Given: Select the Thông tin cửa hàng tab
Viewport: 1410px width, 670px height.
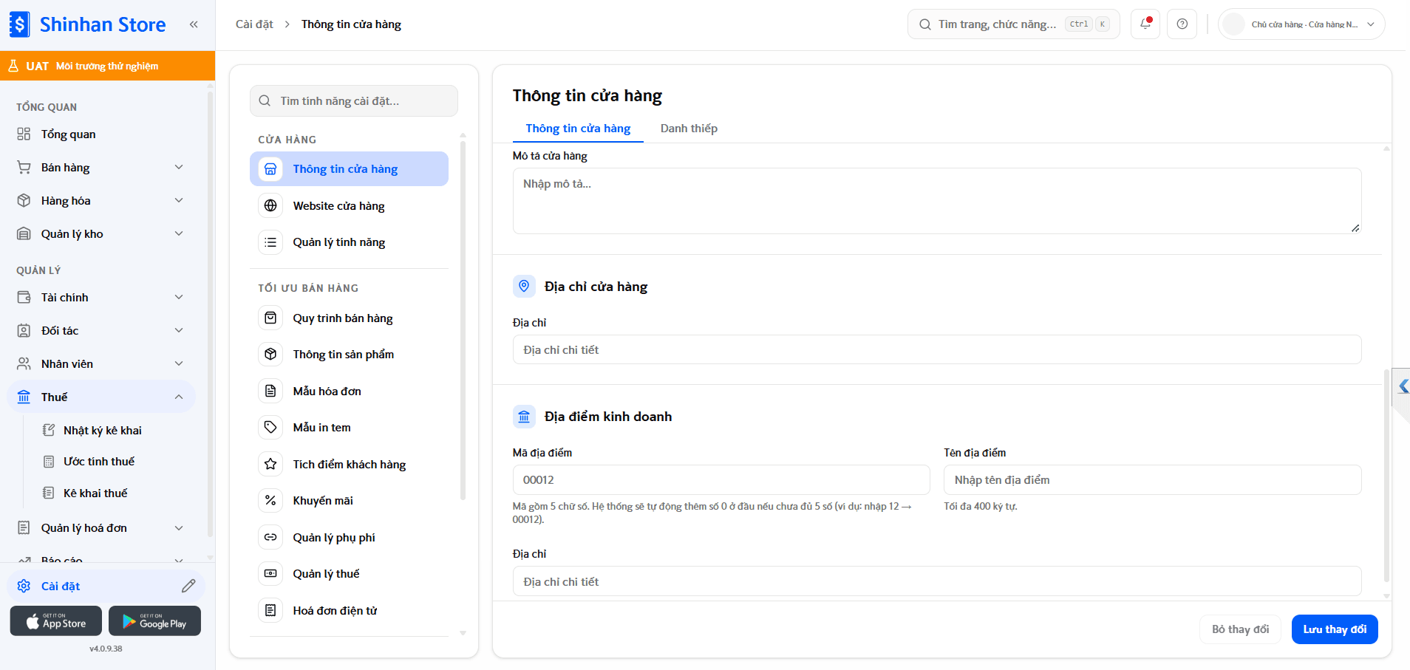Looking at the screenshot, I should (578, 129).
